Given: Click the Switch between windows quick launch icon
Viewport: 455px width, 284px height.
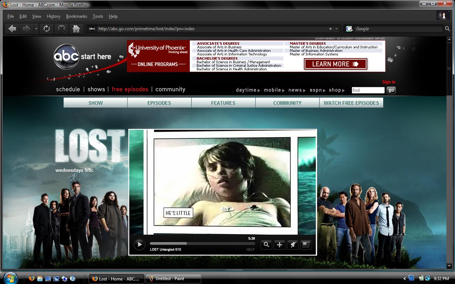Looking at the screenshot, I should coord(56,279).
